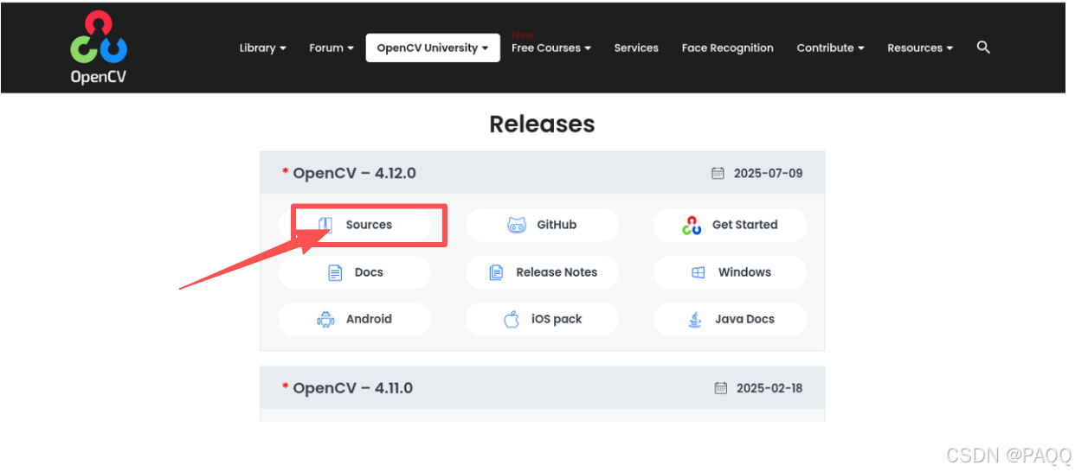Click the Docs document icon
Image resolution: width=1075 pixels, height=472 pixels.
point(335,272)
